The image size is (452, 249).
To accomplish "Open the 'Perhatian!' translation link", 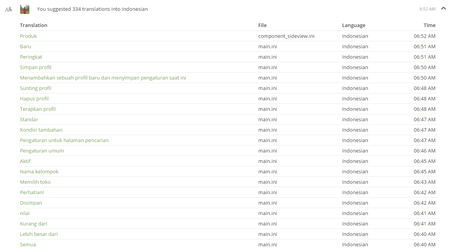I will tap(32, 192).
